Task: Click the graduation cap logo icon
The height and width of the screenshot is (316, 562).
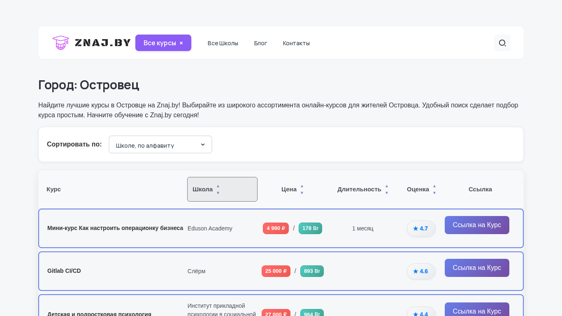Action: 60,43
